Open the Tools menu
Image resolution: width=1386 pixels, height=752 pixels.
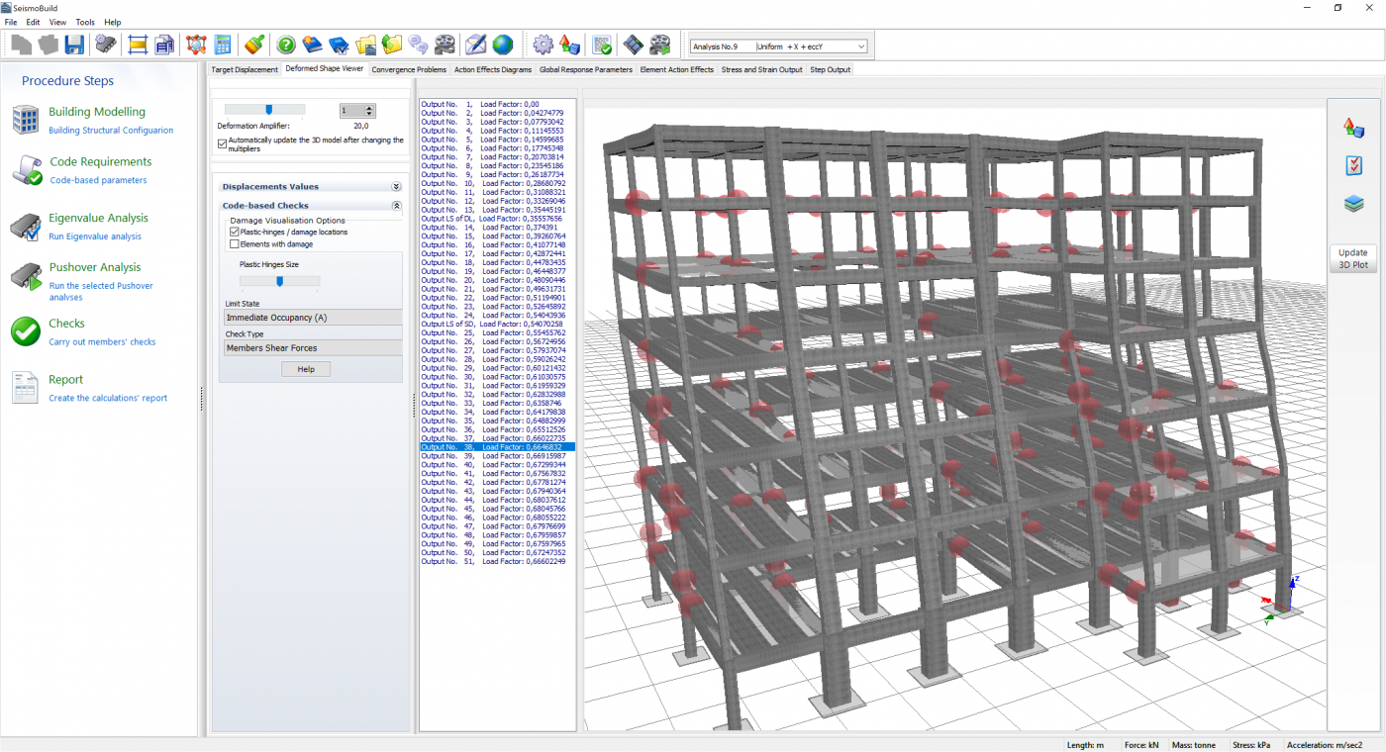(86, 22)
